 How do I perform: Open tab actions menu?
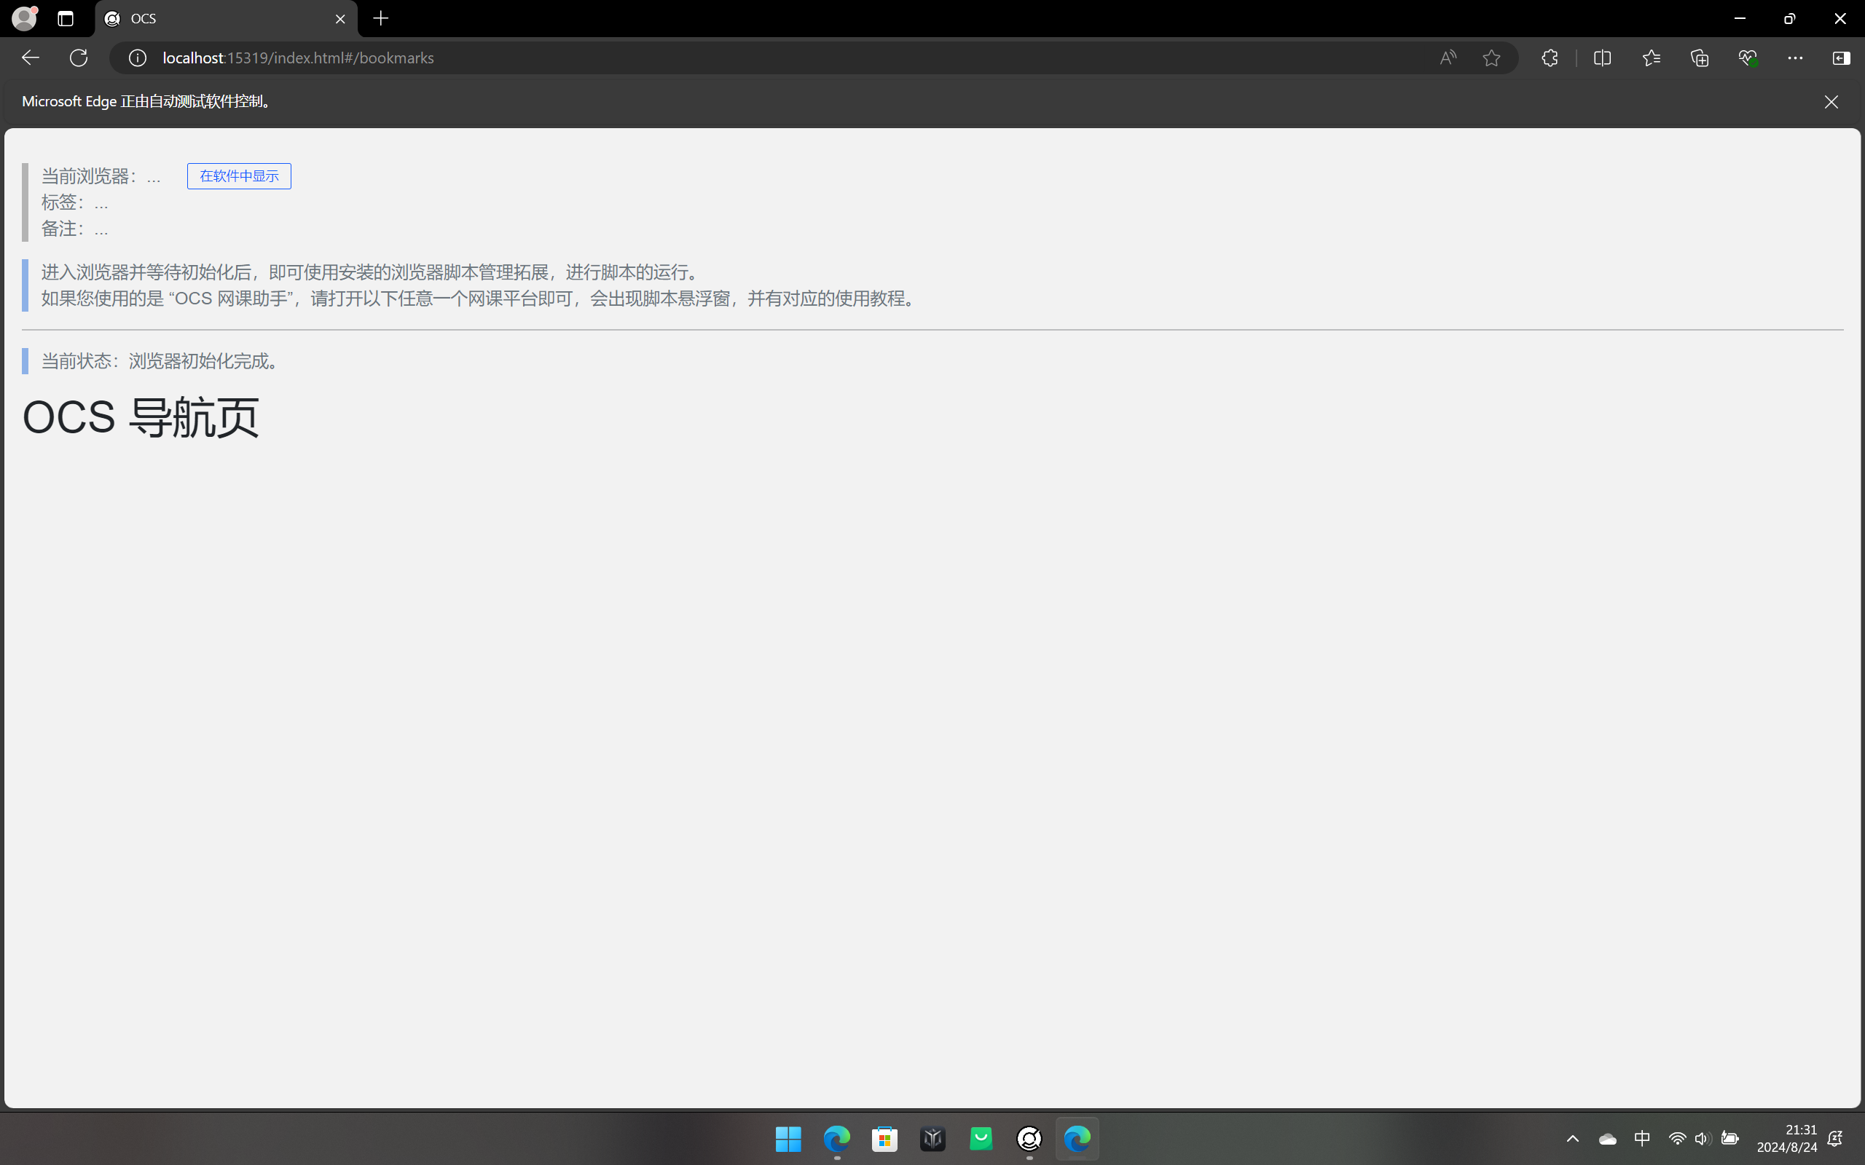pyautogui.click(x=66, y=18)
